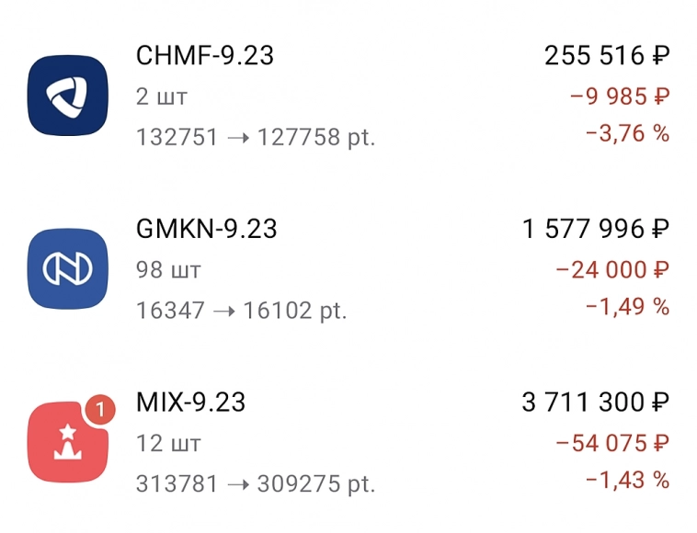This screenshot has width=697, height=533.
Task: Tap the 313781 → 309275 pt. price range
Action: (256, 484)
